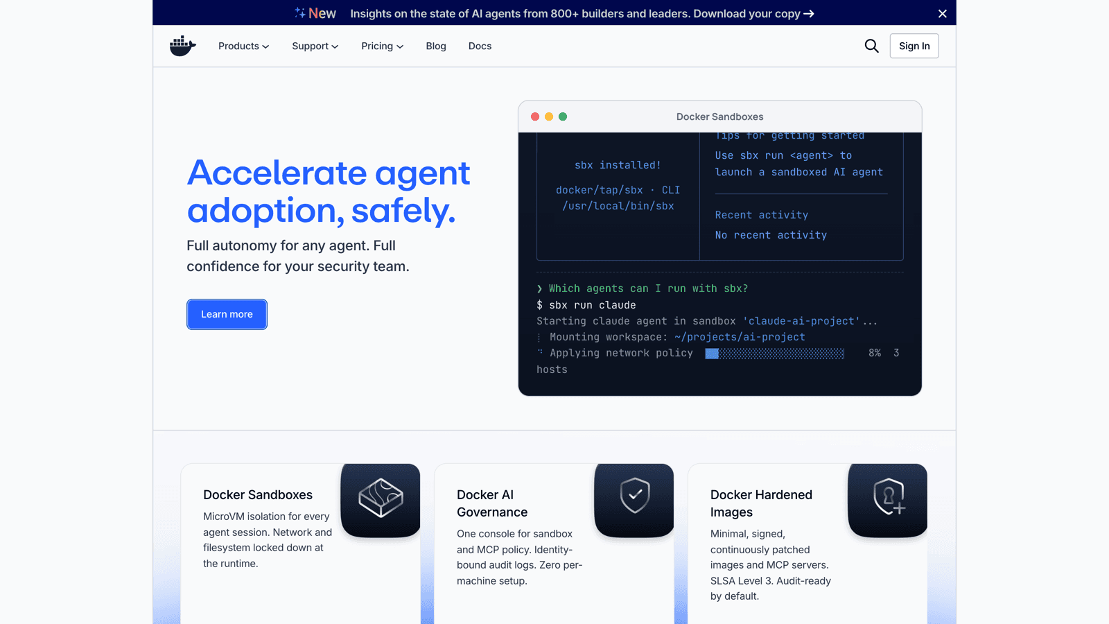Click the Learn more button
1109x624 pixels.
click(x=227, y=314)
